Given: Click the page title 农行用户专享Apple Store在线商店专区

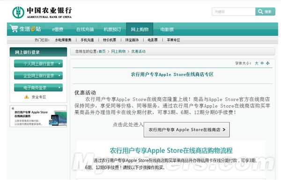Looking at the screenshot, I should (172, 74).
